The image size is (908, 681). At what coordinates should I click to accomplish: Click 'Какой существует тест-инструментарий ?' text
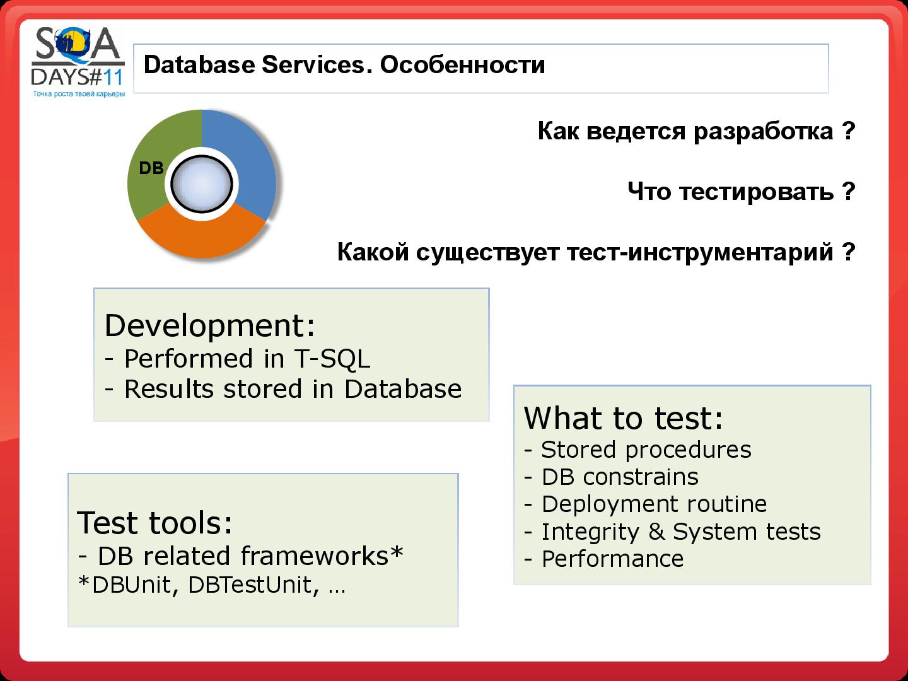597,252
